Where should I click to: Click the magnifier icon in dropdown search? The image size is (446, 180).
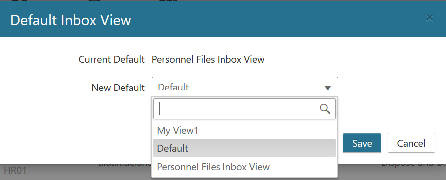(325, 109)
